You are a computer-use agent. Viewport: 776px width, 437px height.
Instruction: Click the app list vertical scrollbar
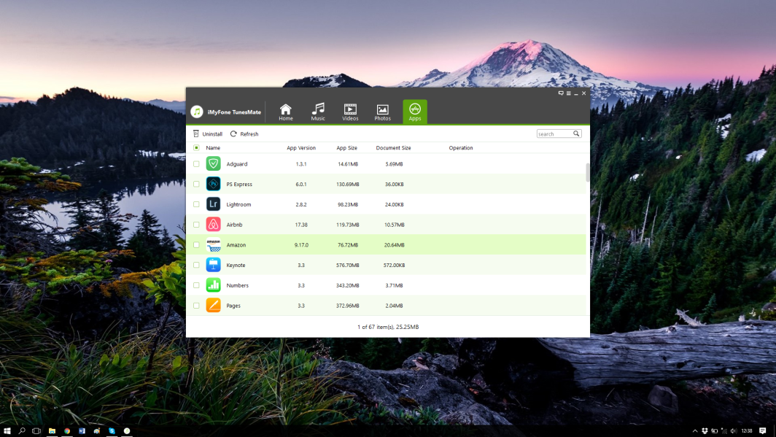pos(587,172)
